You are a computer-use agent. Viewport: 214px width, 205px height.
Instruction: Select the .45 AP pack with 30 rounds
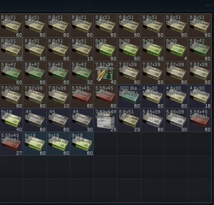coord(82,120)
